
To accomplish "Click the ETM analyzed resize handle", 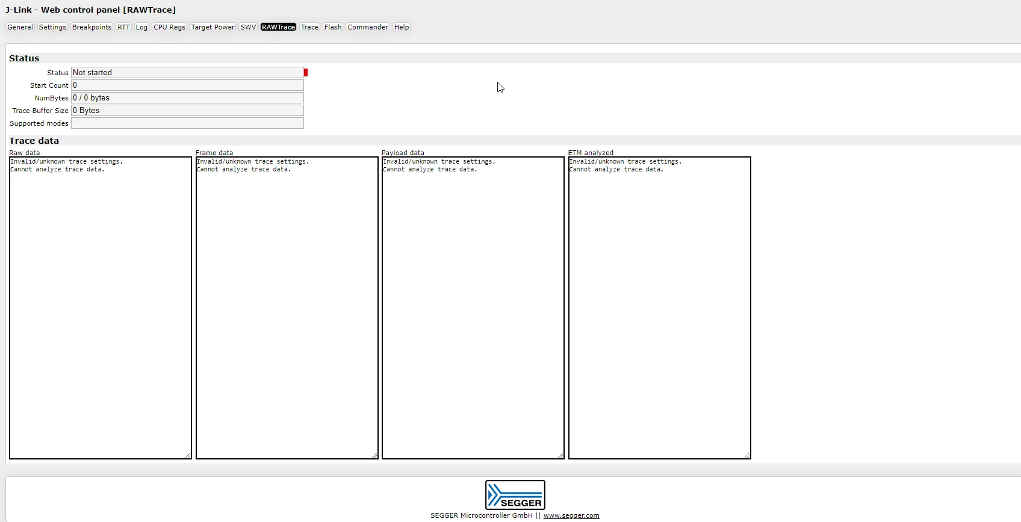I will [x=747, y=455].
